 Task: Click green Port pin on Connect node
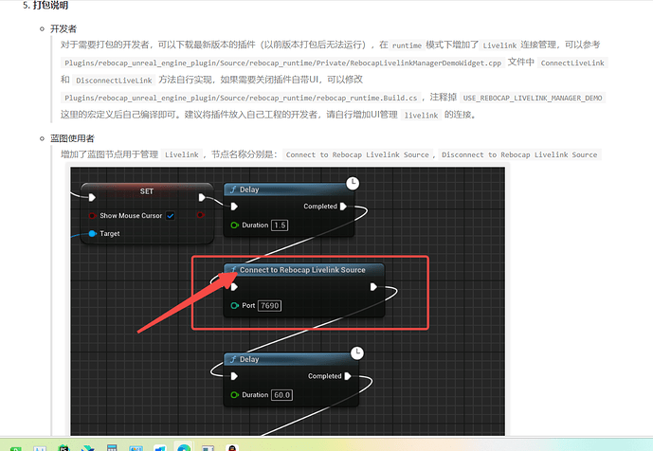(234, 306)
